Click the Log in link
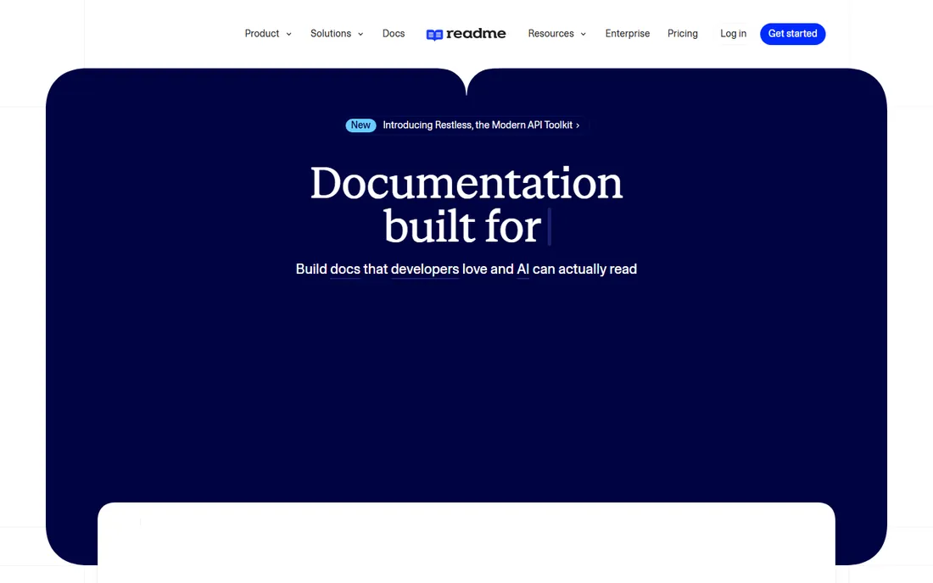 coord(733,34)
